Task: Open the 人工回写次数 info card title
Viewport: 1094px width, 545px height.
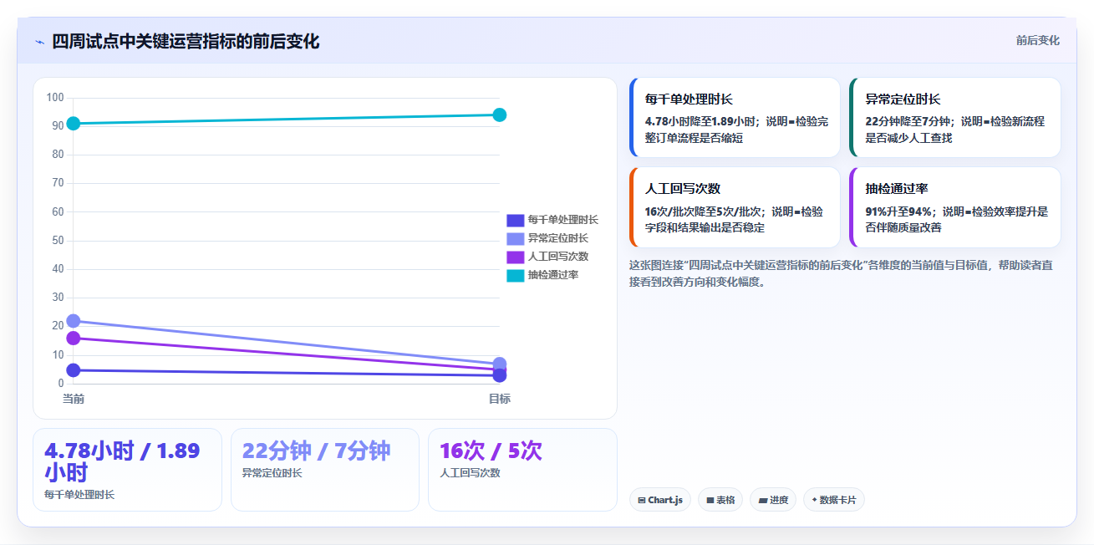Action: tap(683, 189)
